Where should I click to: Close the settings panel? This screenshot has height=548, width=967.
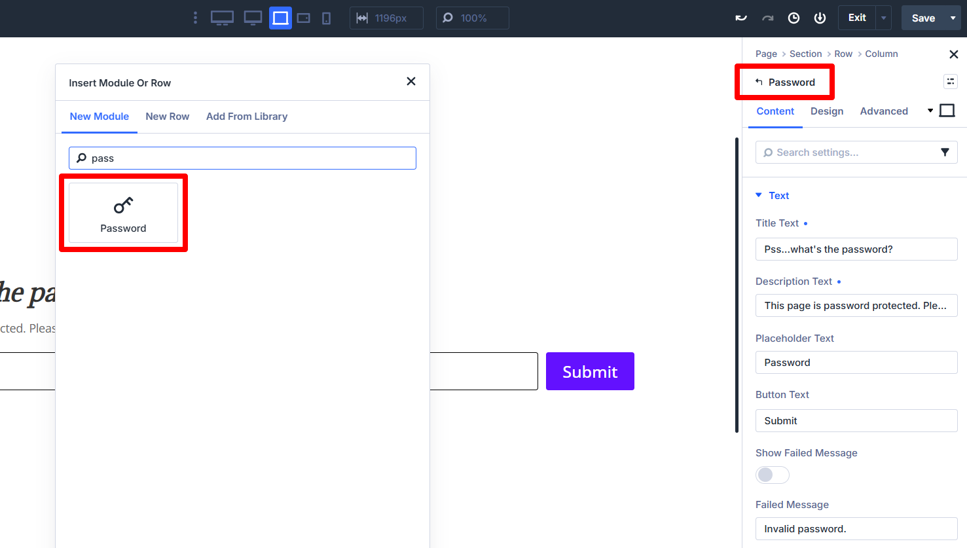pyautogui.click(x=953, y=54)
